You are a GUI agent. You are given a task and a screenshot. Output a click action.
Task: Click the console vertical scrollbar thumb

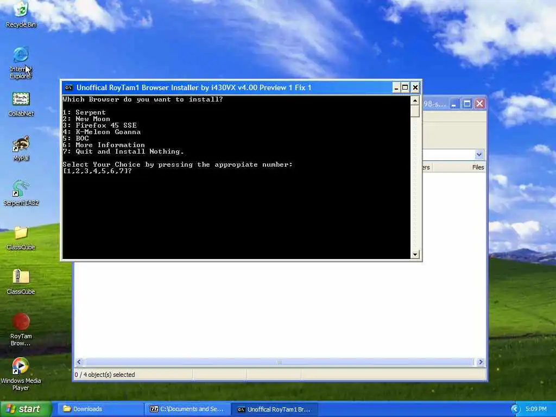pos(415,111)
